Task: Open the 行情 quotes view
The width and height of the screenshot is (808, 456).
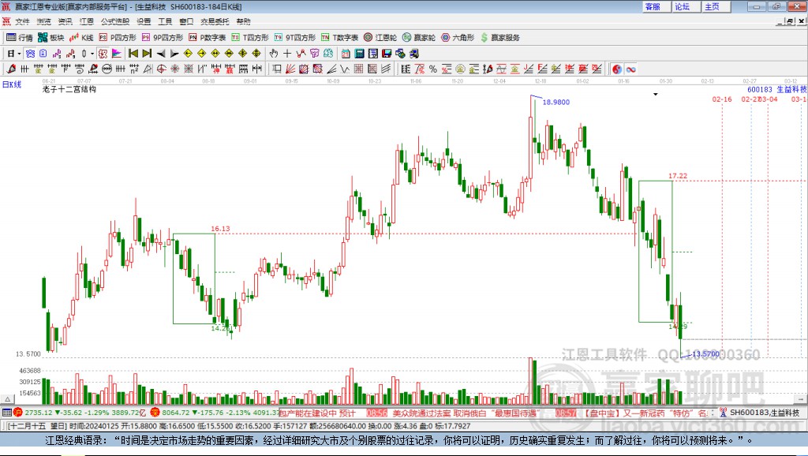Action: pyautogui.click(x=20, y=38)
